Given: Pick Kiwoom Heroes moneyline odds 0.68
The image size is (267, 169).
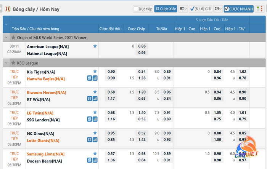Looking at the screenshot, I should coord(111,92).
